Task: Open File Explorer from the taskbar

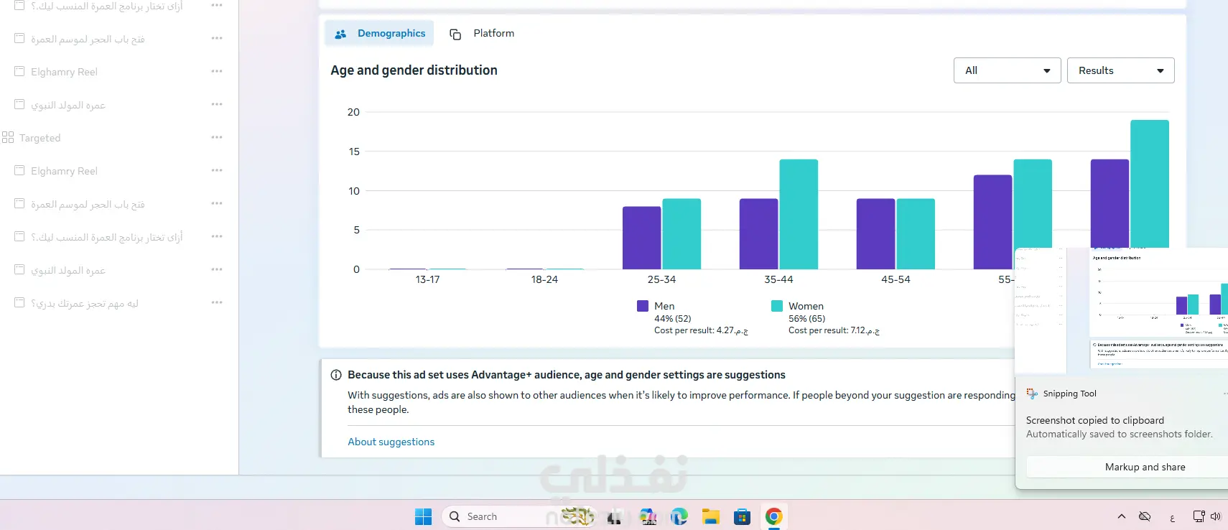Action: [711, 516]
